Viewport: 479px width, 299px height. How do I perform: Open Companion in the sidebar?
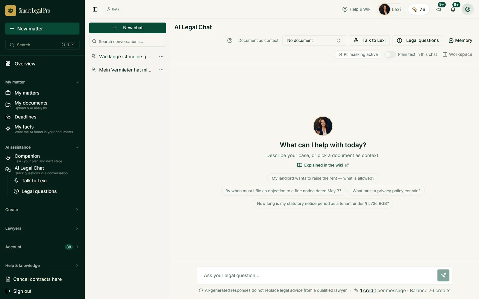42,158
